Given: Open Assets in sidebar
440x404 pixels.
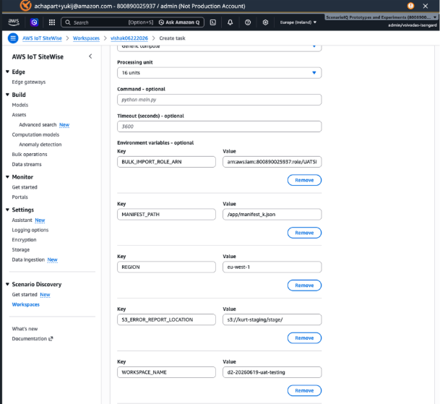Looking at the screenshot, I should [19, 115].
